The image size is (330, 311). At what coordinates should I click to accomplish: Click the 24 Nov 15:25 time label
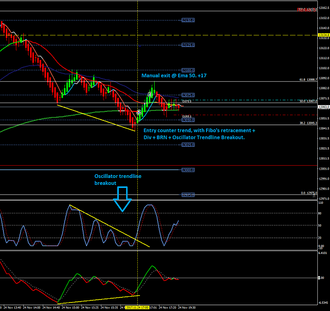coord(90,308)
